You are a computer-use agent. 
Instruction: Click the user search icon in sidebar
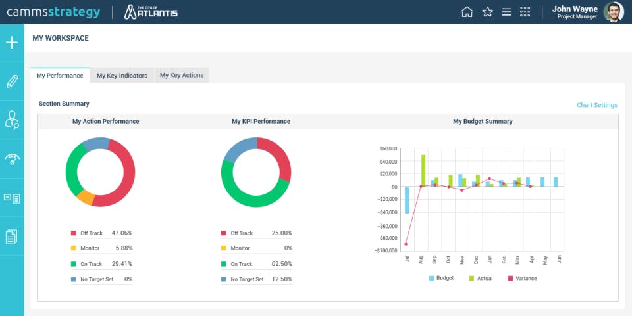12,120
